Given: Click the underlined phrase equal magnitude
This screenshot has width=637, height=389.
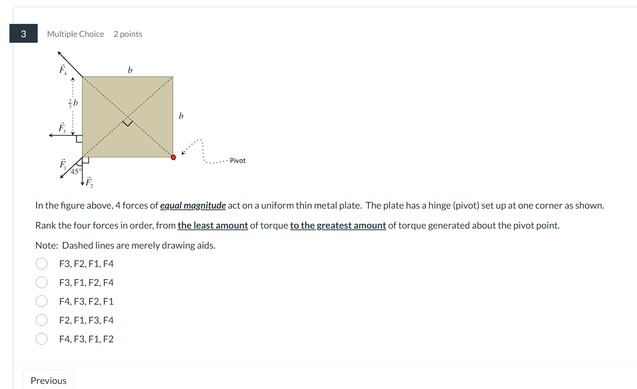Looking at the screenshot, I should click(x=193, y=205).
